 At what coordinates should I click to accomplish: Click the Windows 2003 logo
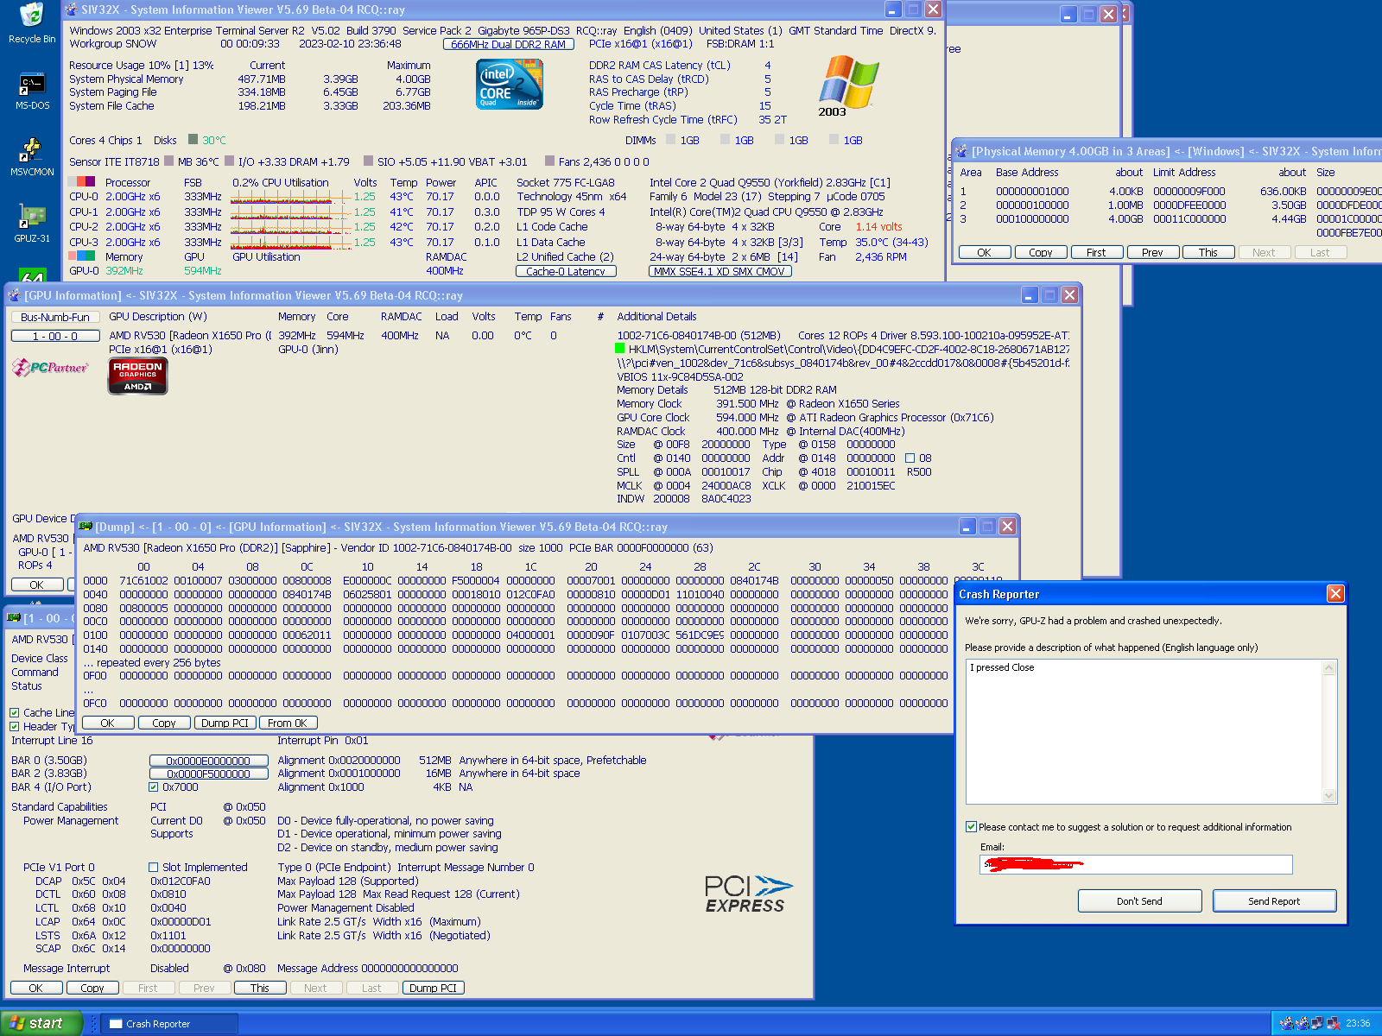tap(847, 85)
